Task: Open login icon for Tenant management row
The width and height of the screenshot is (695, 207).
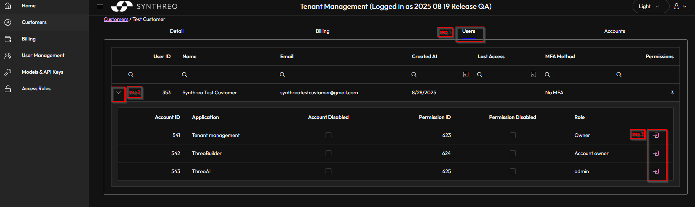Action: coord(656,135)
